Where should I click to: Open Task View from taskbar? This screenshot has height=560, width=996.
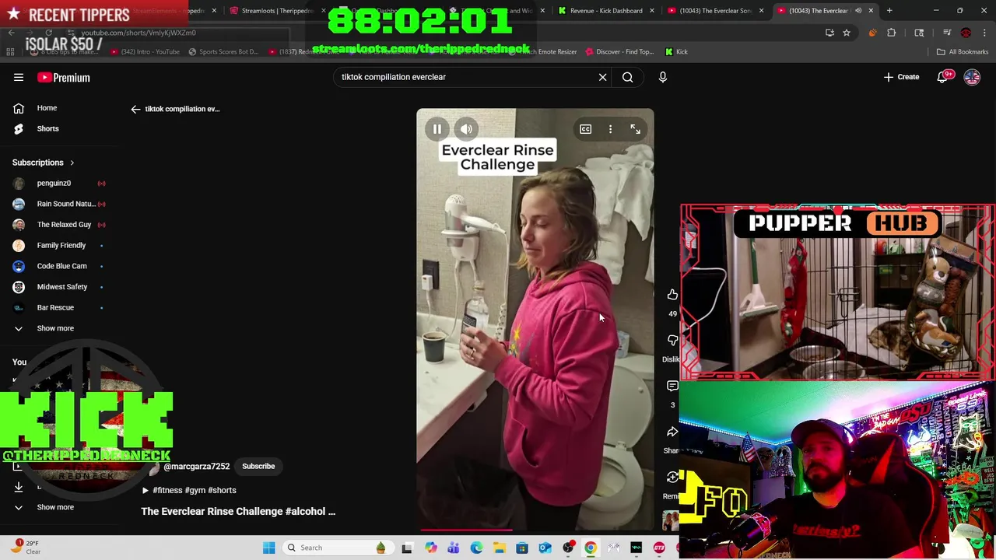tap(406, 548)
